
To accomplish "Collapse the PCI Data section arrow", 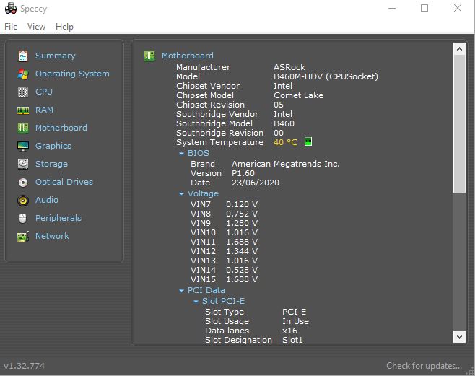I will (x=181, y=291).
